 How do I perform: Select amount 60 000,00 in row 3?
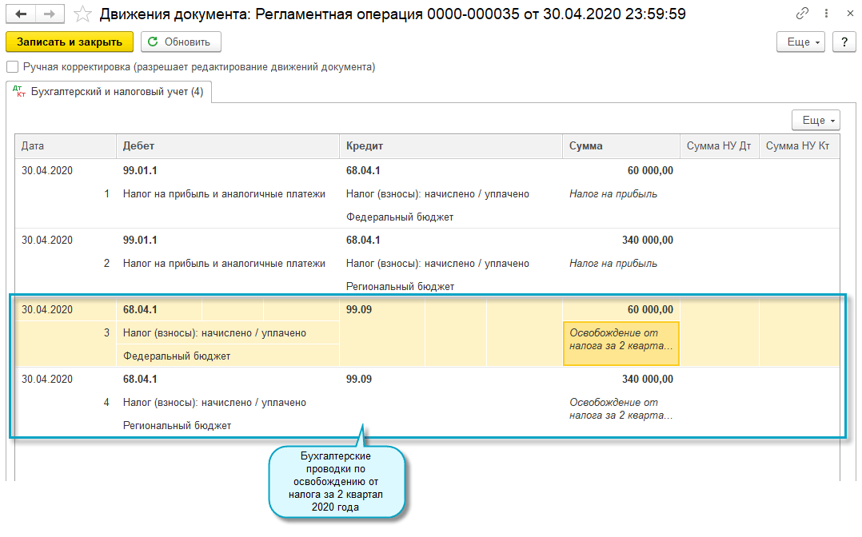pyautogui.click(x=650, y=310)
